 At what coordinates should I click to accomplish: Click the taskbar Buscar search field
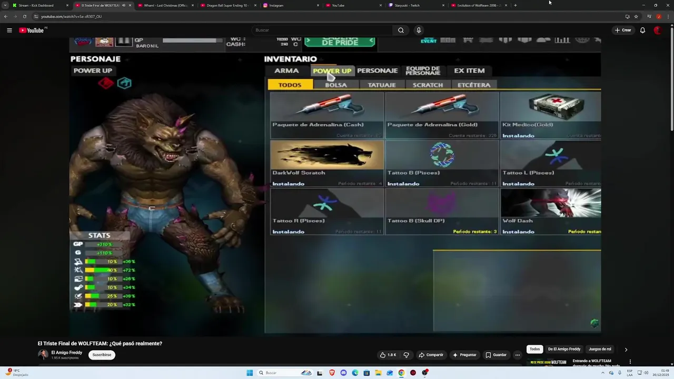285,373
